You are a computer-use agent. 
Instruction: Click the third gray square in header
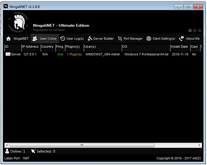(200, 31)
